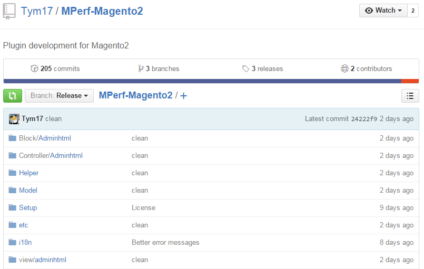Click the Tym17 avatar thumbnail

[14, 119]
